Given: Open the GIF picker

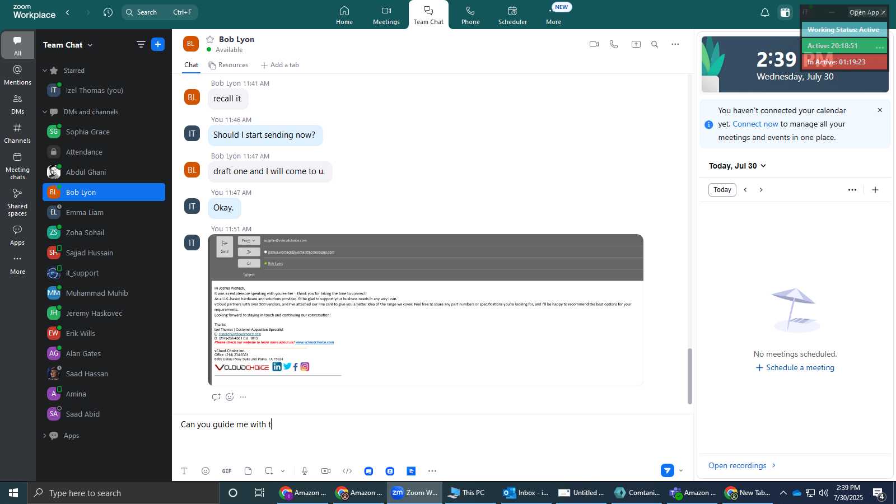Looking at the screenshot, I should pos(227,471).
